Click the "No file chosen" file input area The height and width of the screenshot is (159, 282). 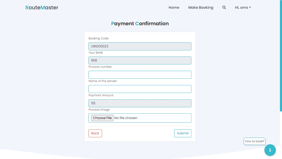tap(126, 118)
